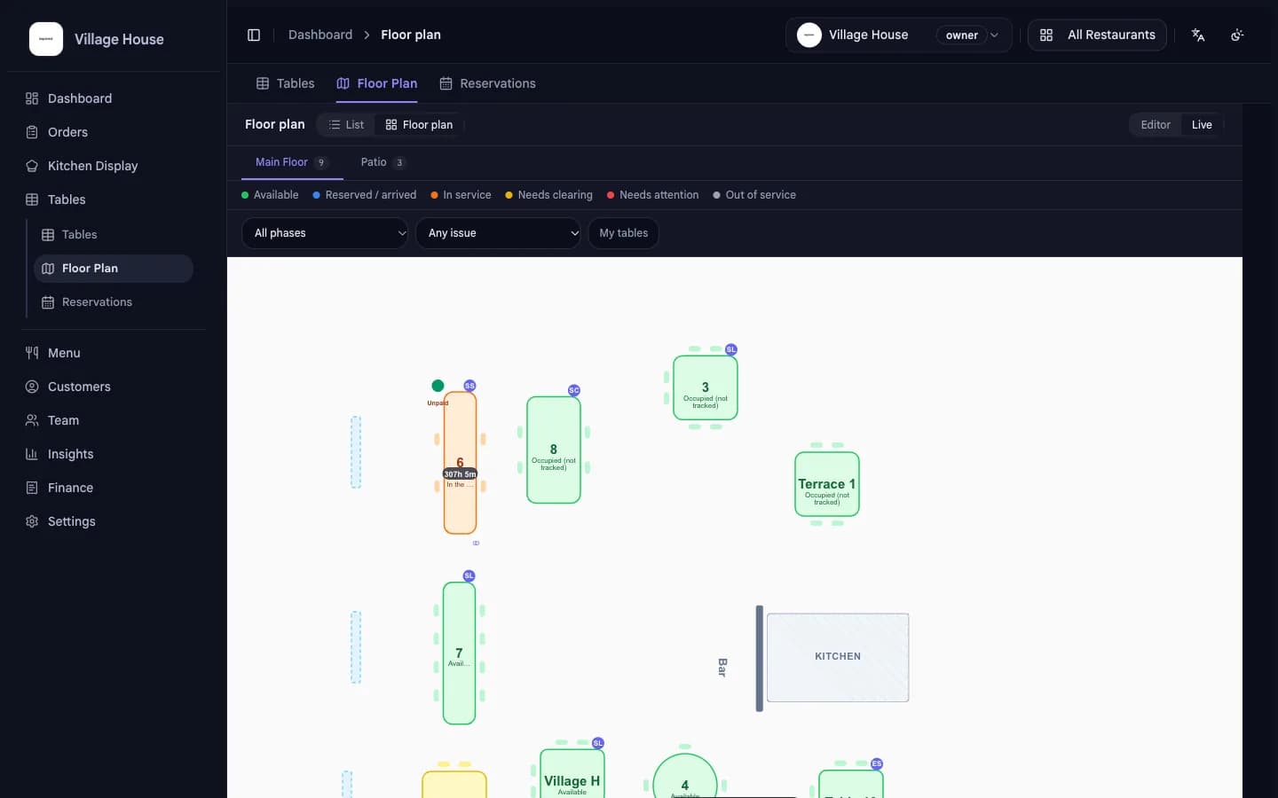Screen dimensions: 1278x798
Task: Select the Village H table
Action: click(572, 774)
